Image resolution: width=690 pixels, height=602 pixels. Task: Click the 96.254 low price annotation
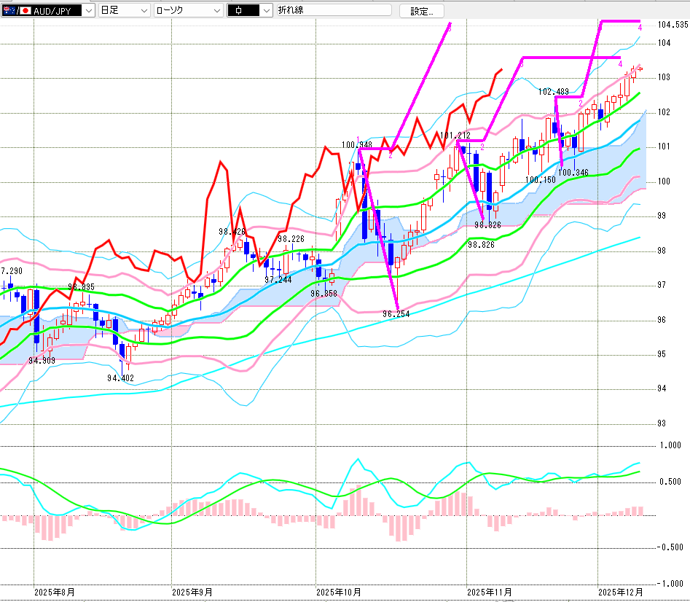pyautogui.click(x=396, y=313)
